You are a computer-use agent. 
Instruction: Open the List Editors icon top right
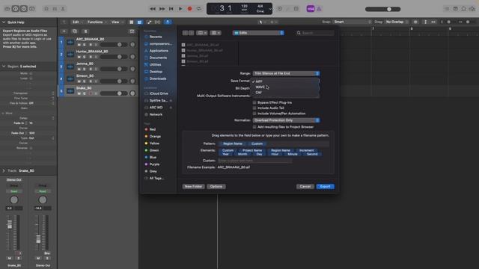tap(447, 9)
